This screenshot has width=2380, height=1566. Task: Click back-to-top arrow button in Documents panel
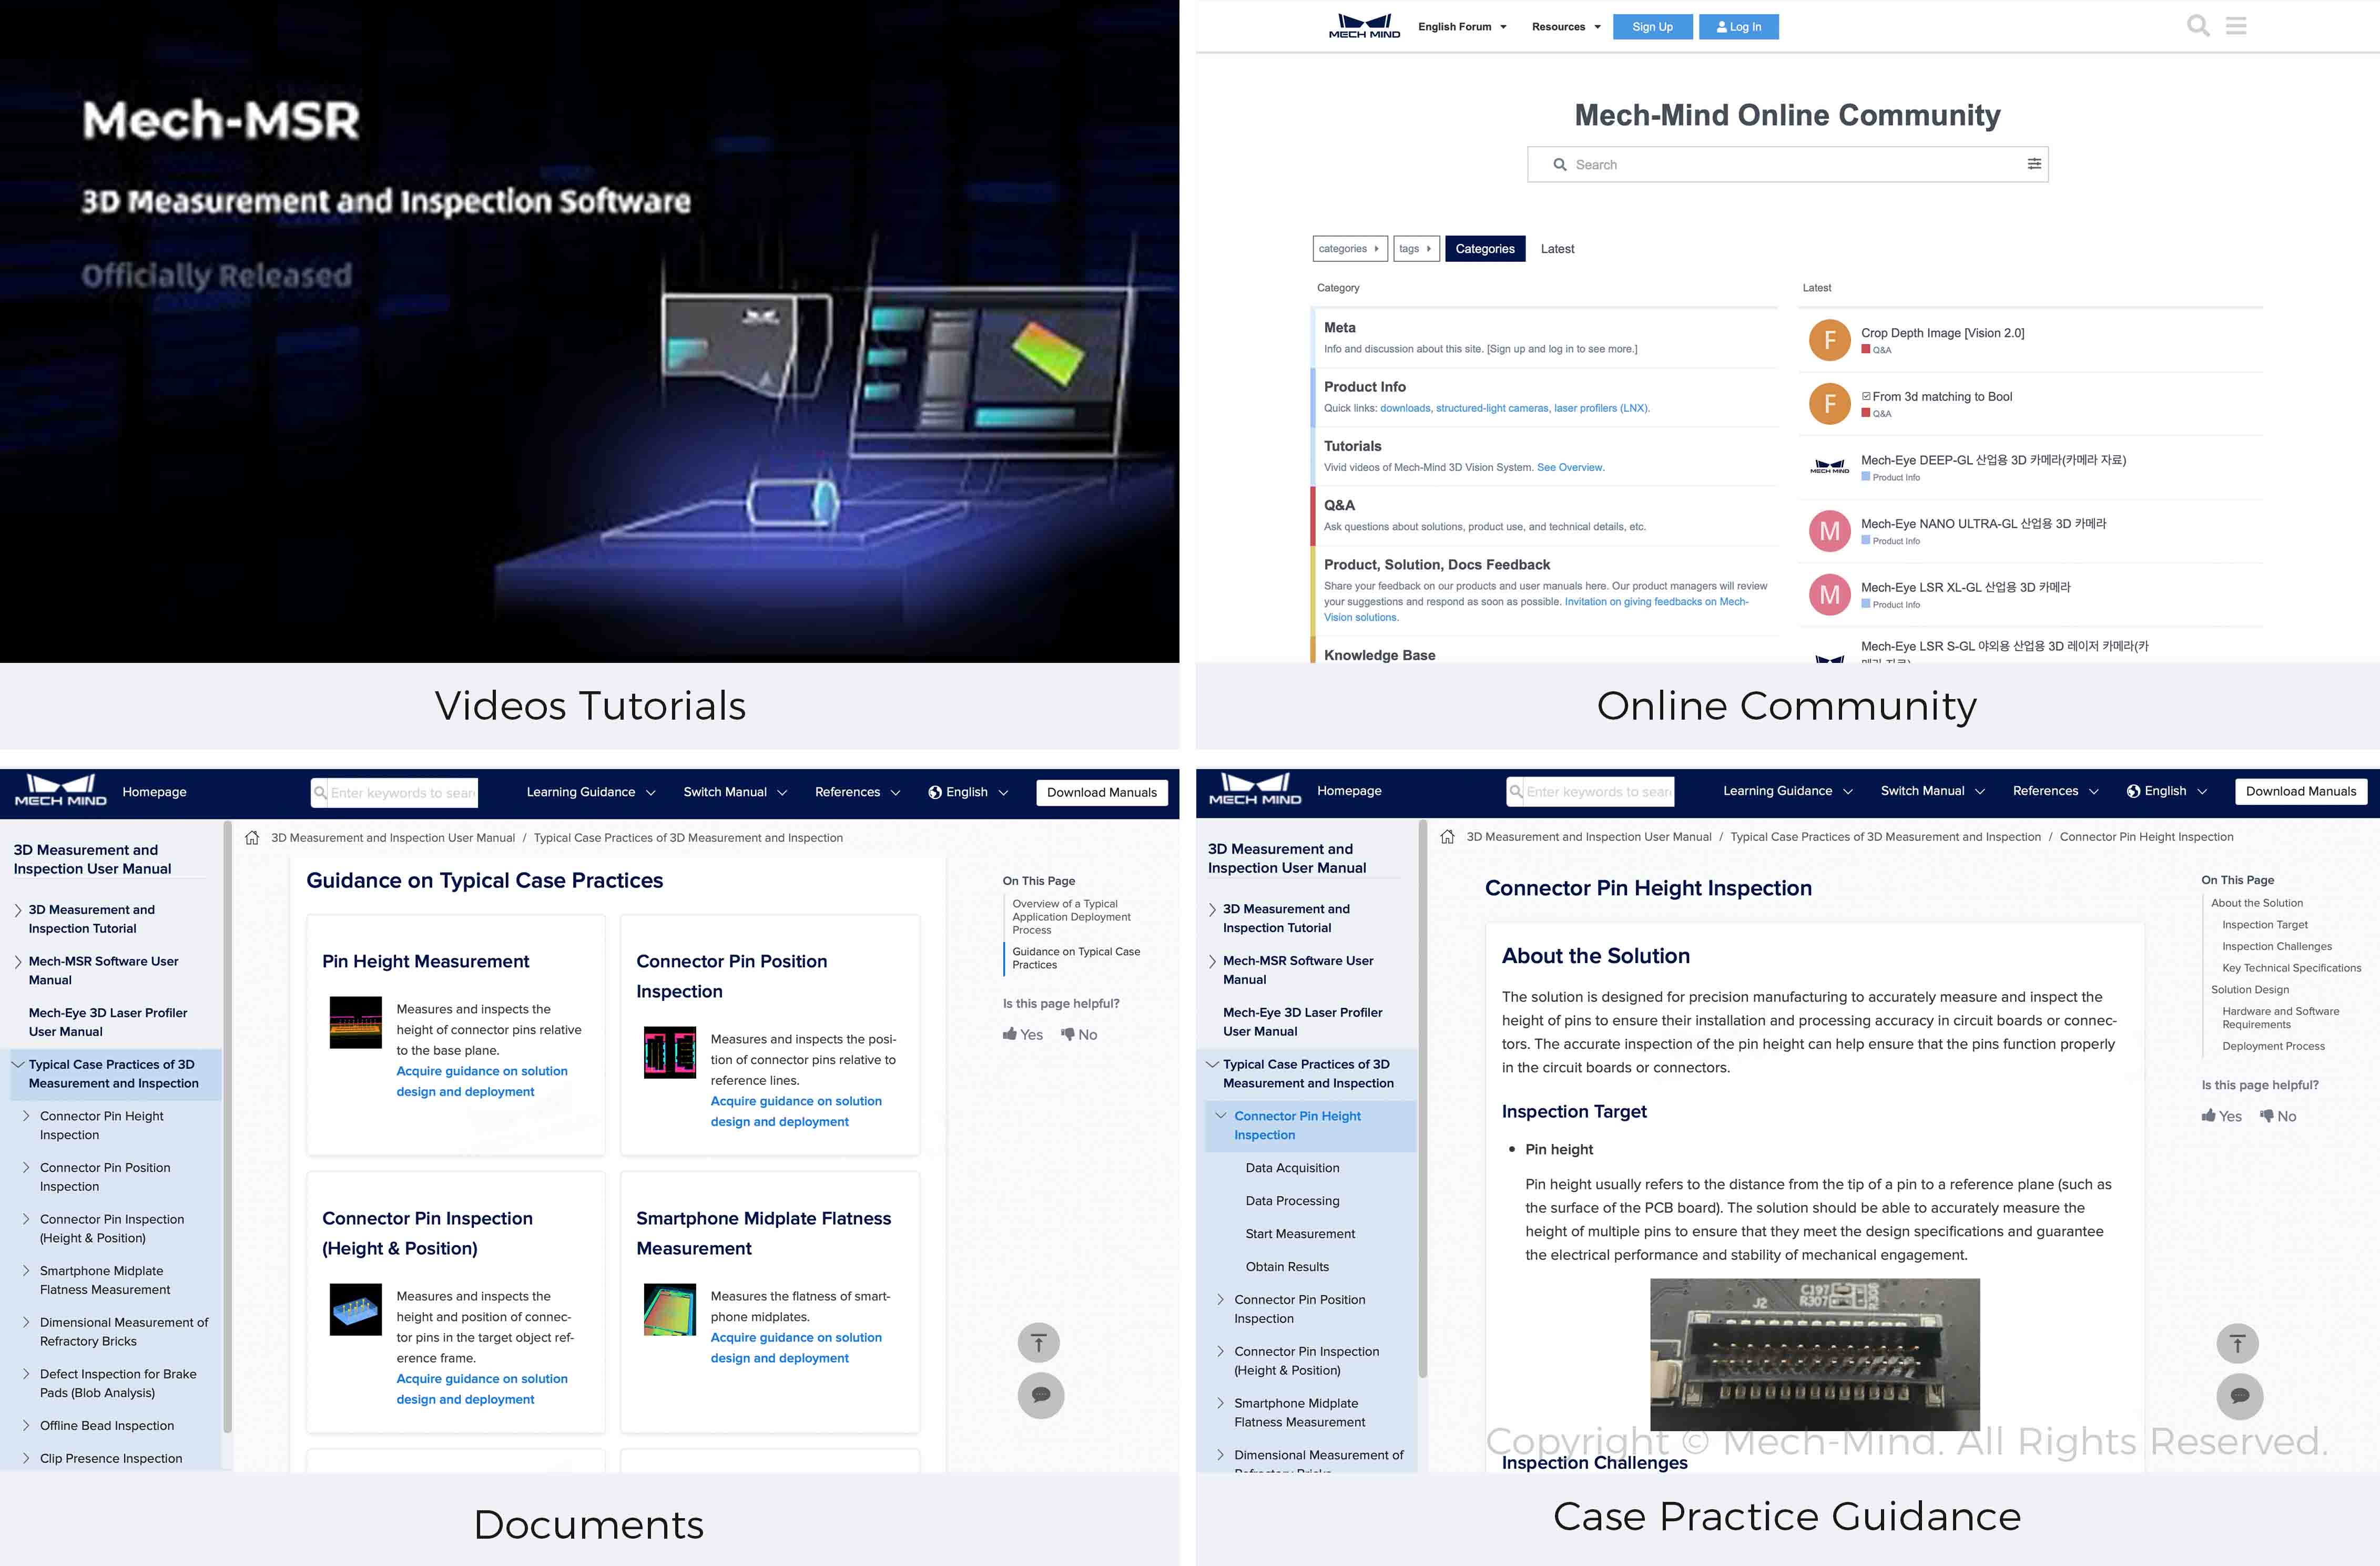(x=1039, y=1342)
